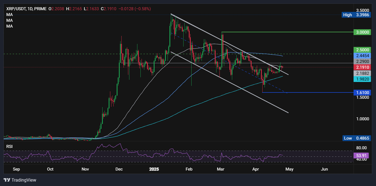
Task: Click the Low 0.4865 price label
Action: [357, 138]
